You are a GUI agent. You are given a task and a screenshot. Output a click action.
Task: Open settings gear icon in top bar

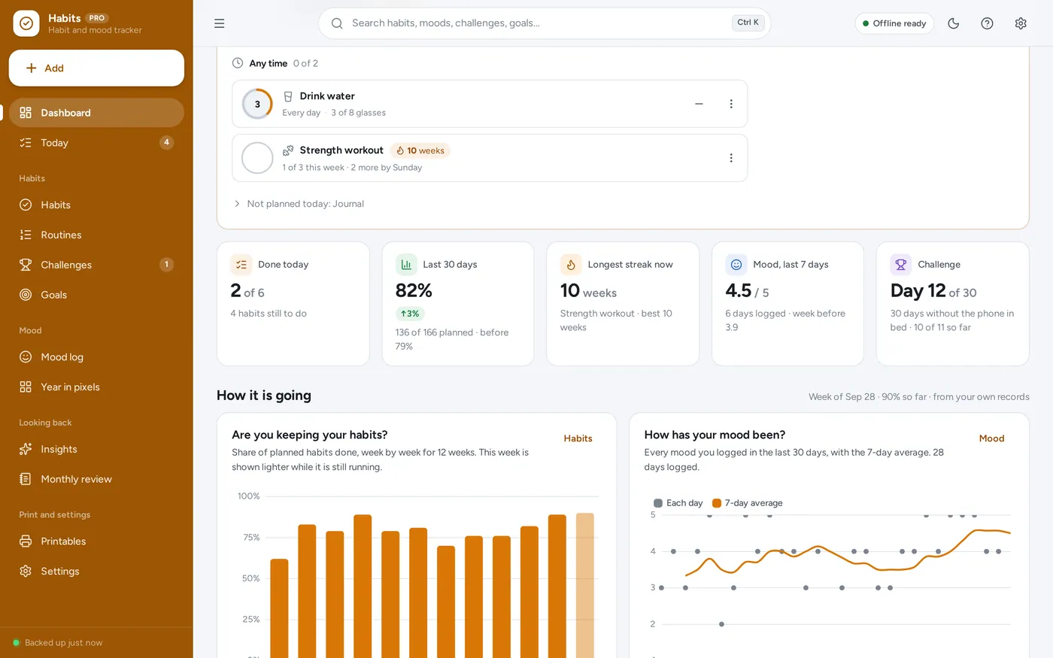(1021, 23)
